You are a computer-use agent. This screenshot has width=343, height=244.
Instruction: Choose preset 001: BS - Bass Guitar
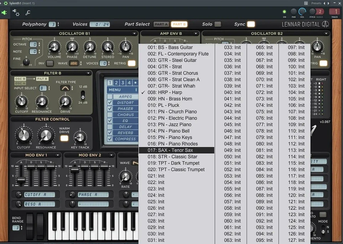click(x=177, y=47)
